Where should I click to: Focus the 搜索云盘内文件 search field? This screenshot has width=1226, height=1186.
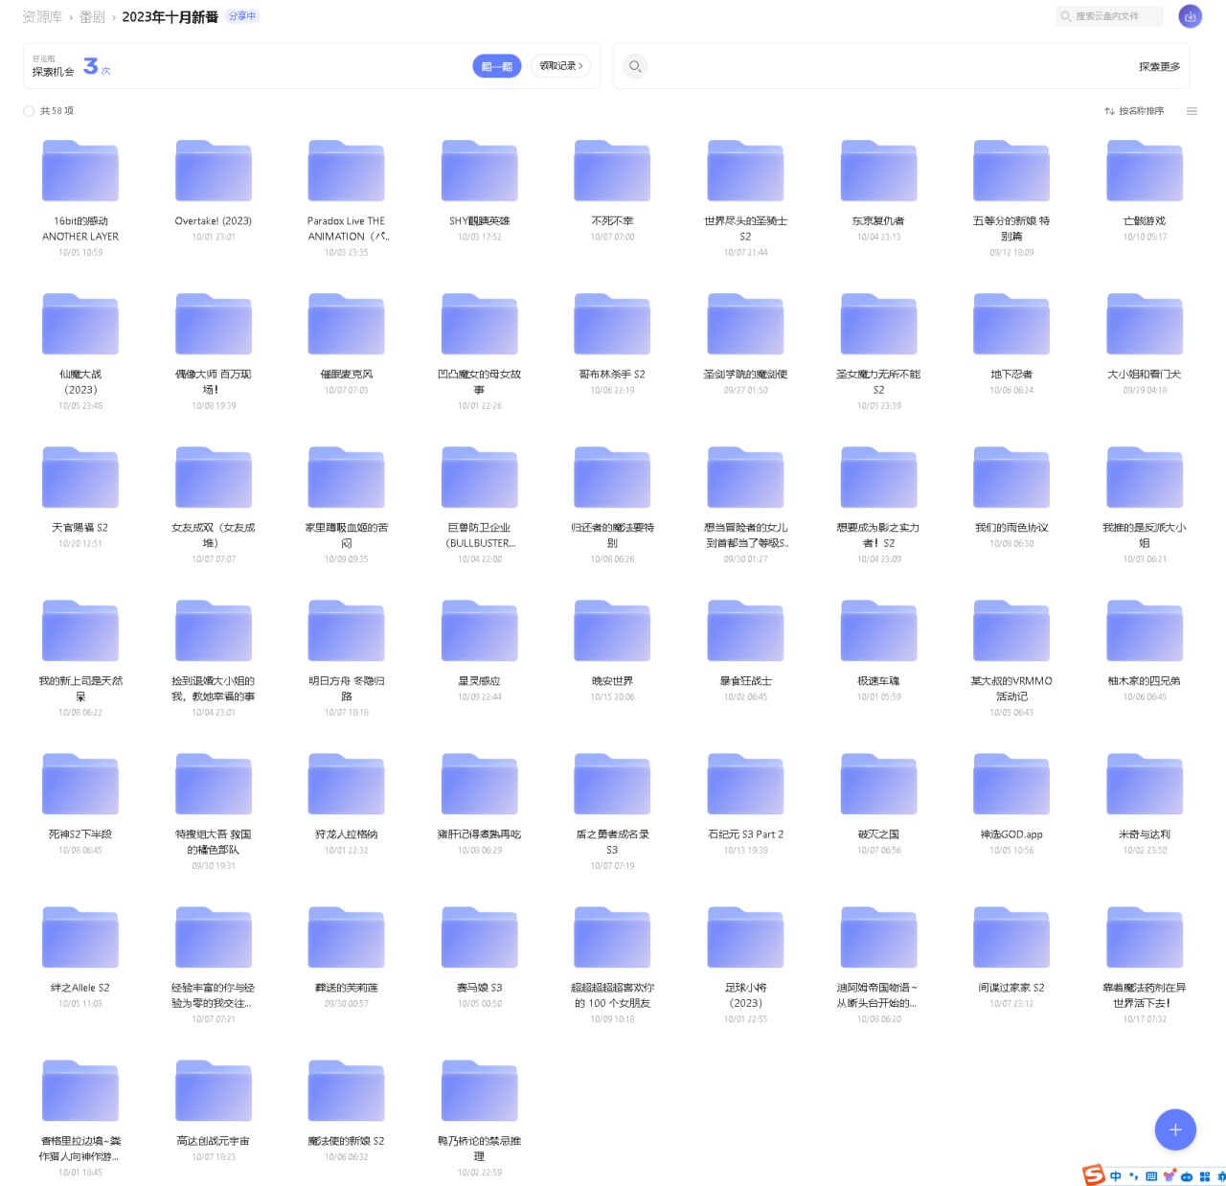(1109, 16)
